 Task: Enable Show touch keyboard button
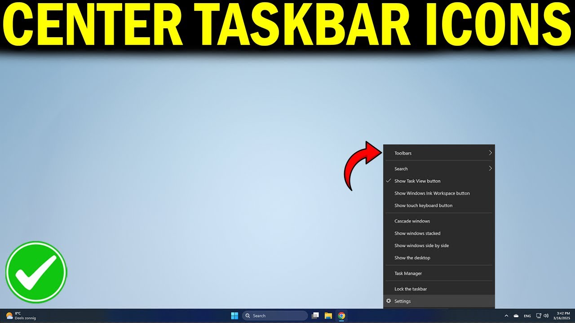tap(439, 205)
